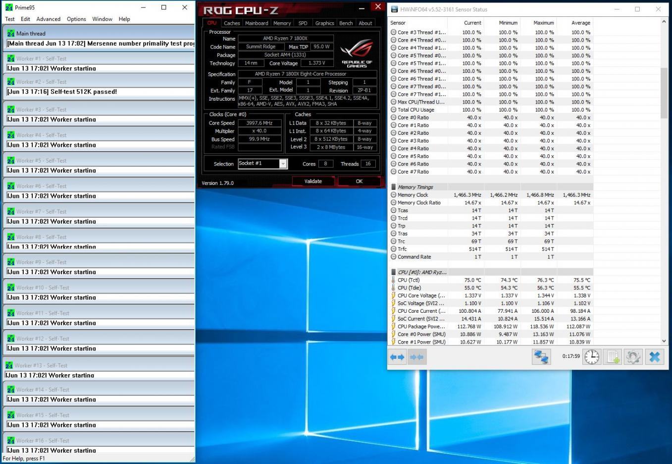
Task: Open the Advanced menu in Prime95
Action: pyautogui.click(x=49, y=19)
